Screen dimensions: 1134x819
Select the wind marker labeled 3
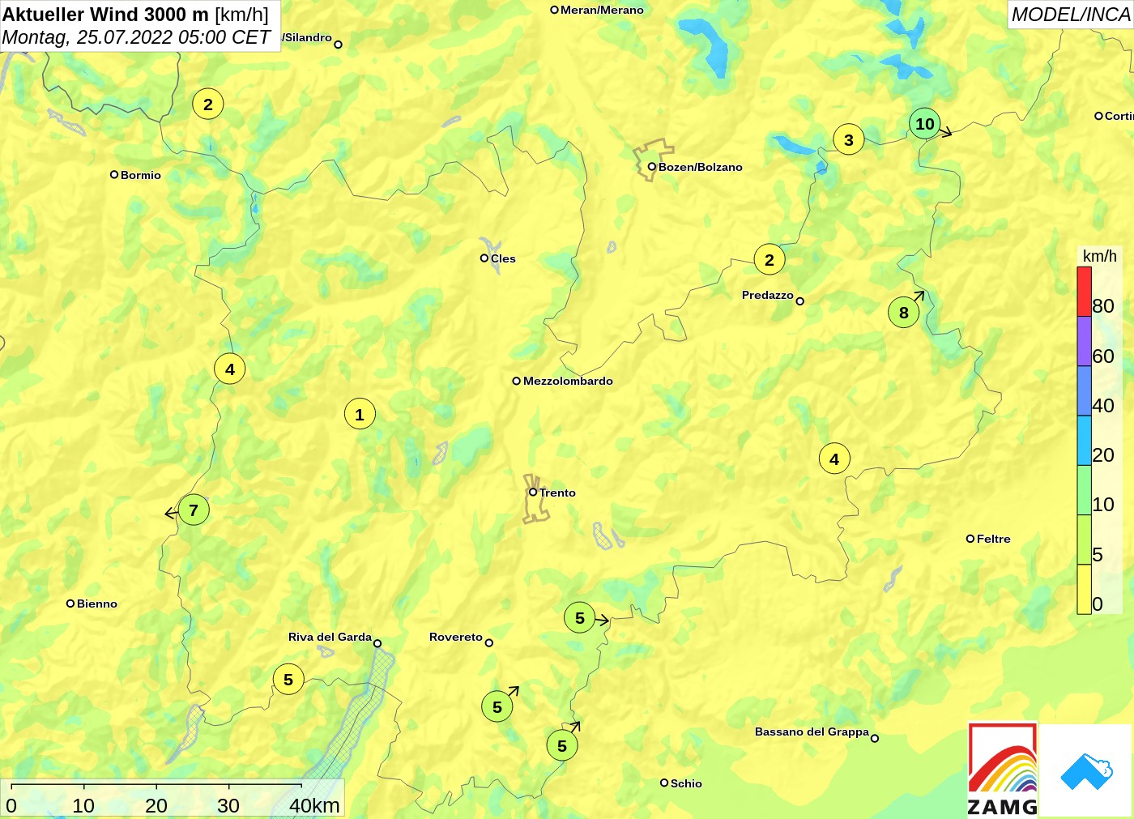click(849, 139)
